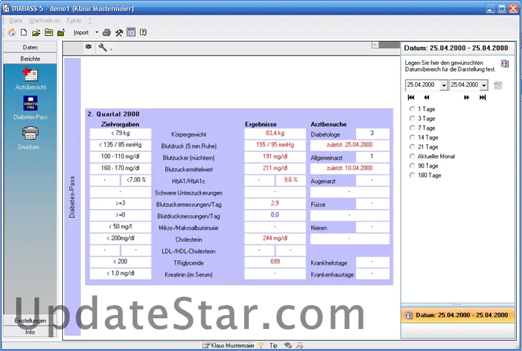
Task: Open the Arztübersicht report icon
Action: point(31,74)
